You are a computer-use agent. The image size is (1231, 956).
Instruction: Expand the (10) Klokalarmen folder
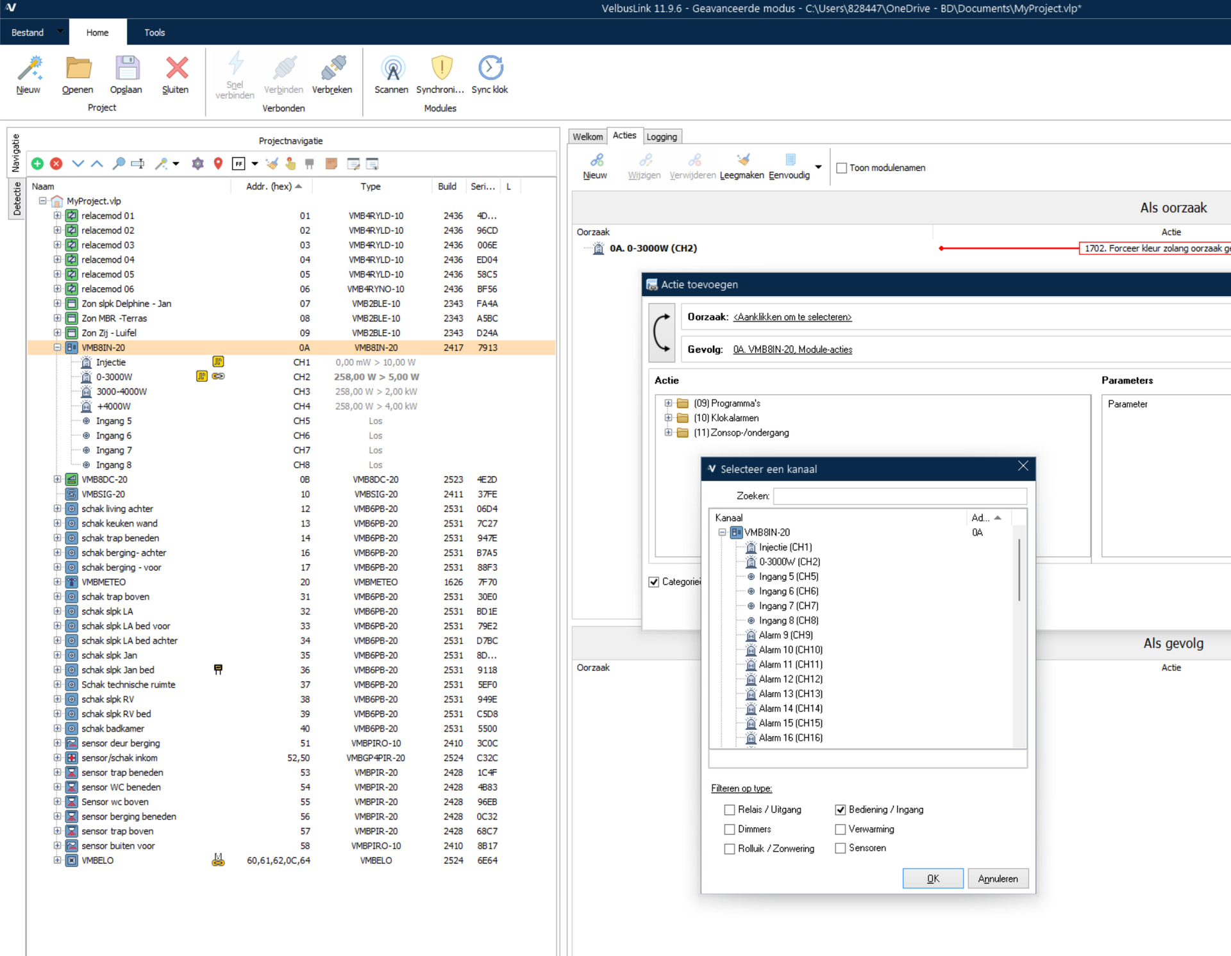coord(668,418)
